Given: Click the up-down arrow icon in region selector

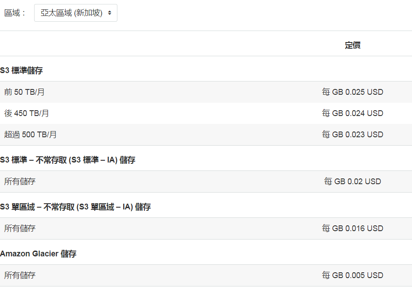Looking at the screenshot, I should tap(109, 13).
